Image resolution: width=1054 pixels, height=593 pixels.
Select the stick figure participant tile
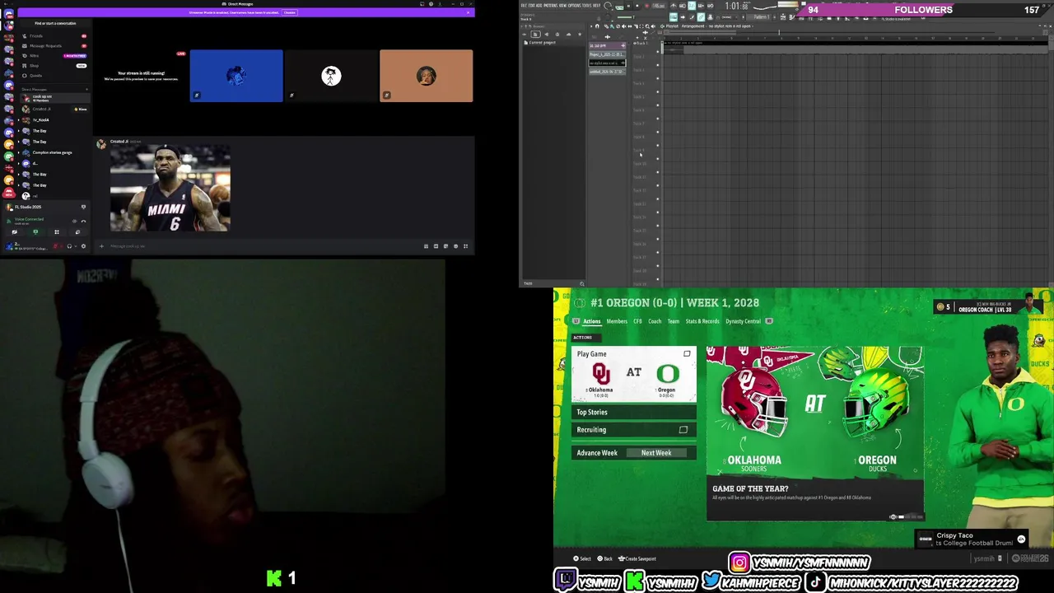331,76
